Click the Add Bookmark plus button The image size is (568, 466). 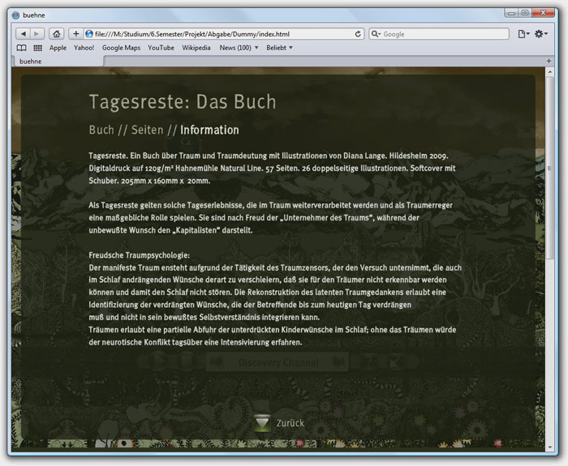tap(76, 34)
